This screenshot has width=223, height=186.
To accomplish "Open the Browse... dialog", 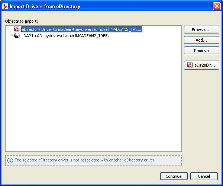I will [x=201, y=30].
